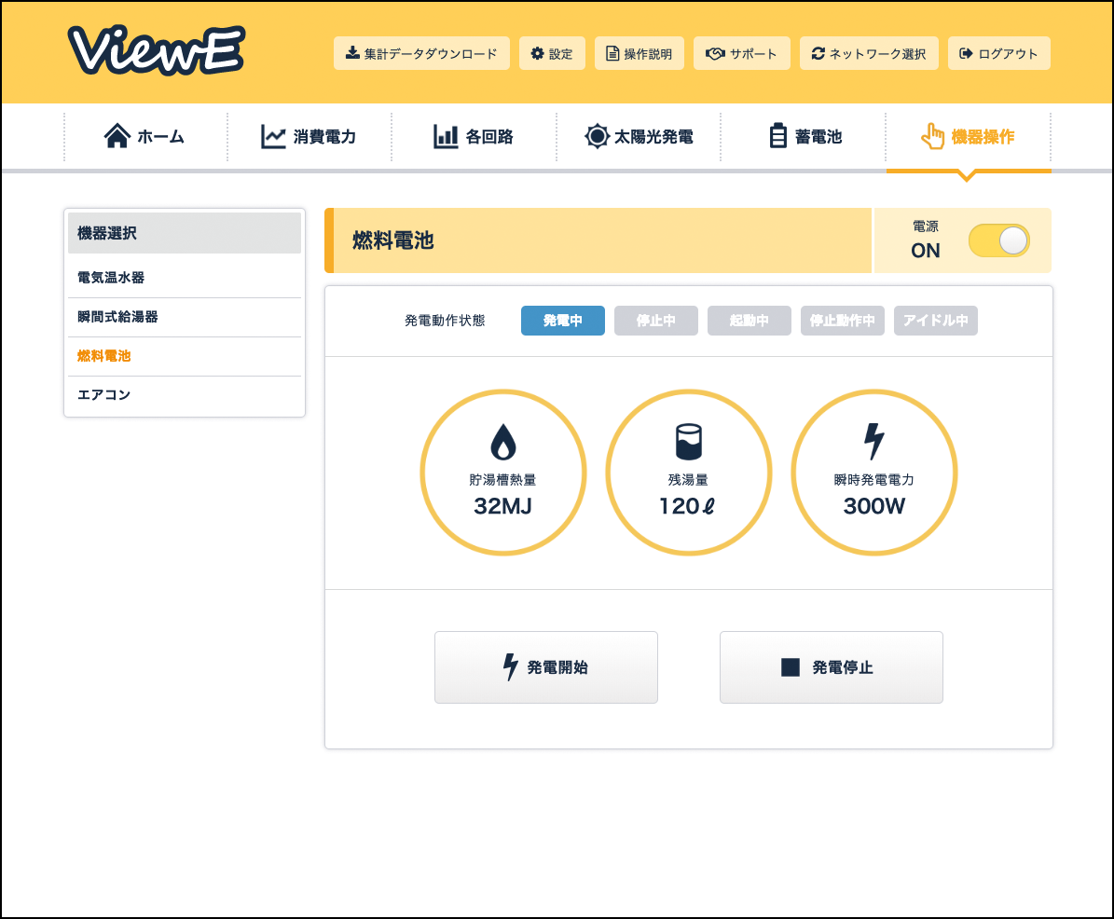This screenshot has height=919, width=1114.
Task: Start generation with 発電開始 text
Action: 557,667
